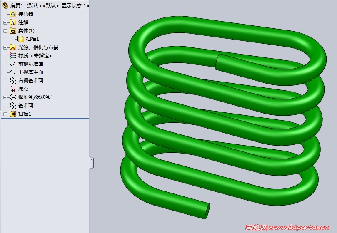The image size is (337, 233).
Task: Select the 实体(1) tree item
Action: click(26, 31)
